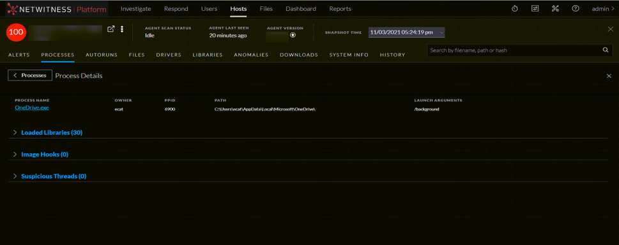Switch to the Downloads tab
This screenshot has width=619, height=245.
point(299,55)
